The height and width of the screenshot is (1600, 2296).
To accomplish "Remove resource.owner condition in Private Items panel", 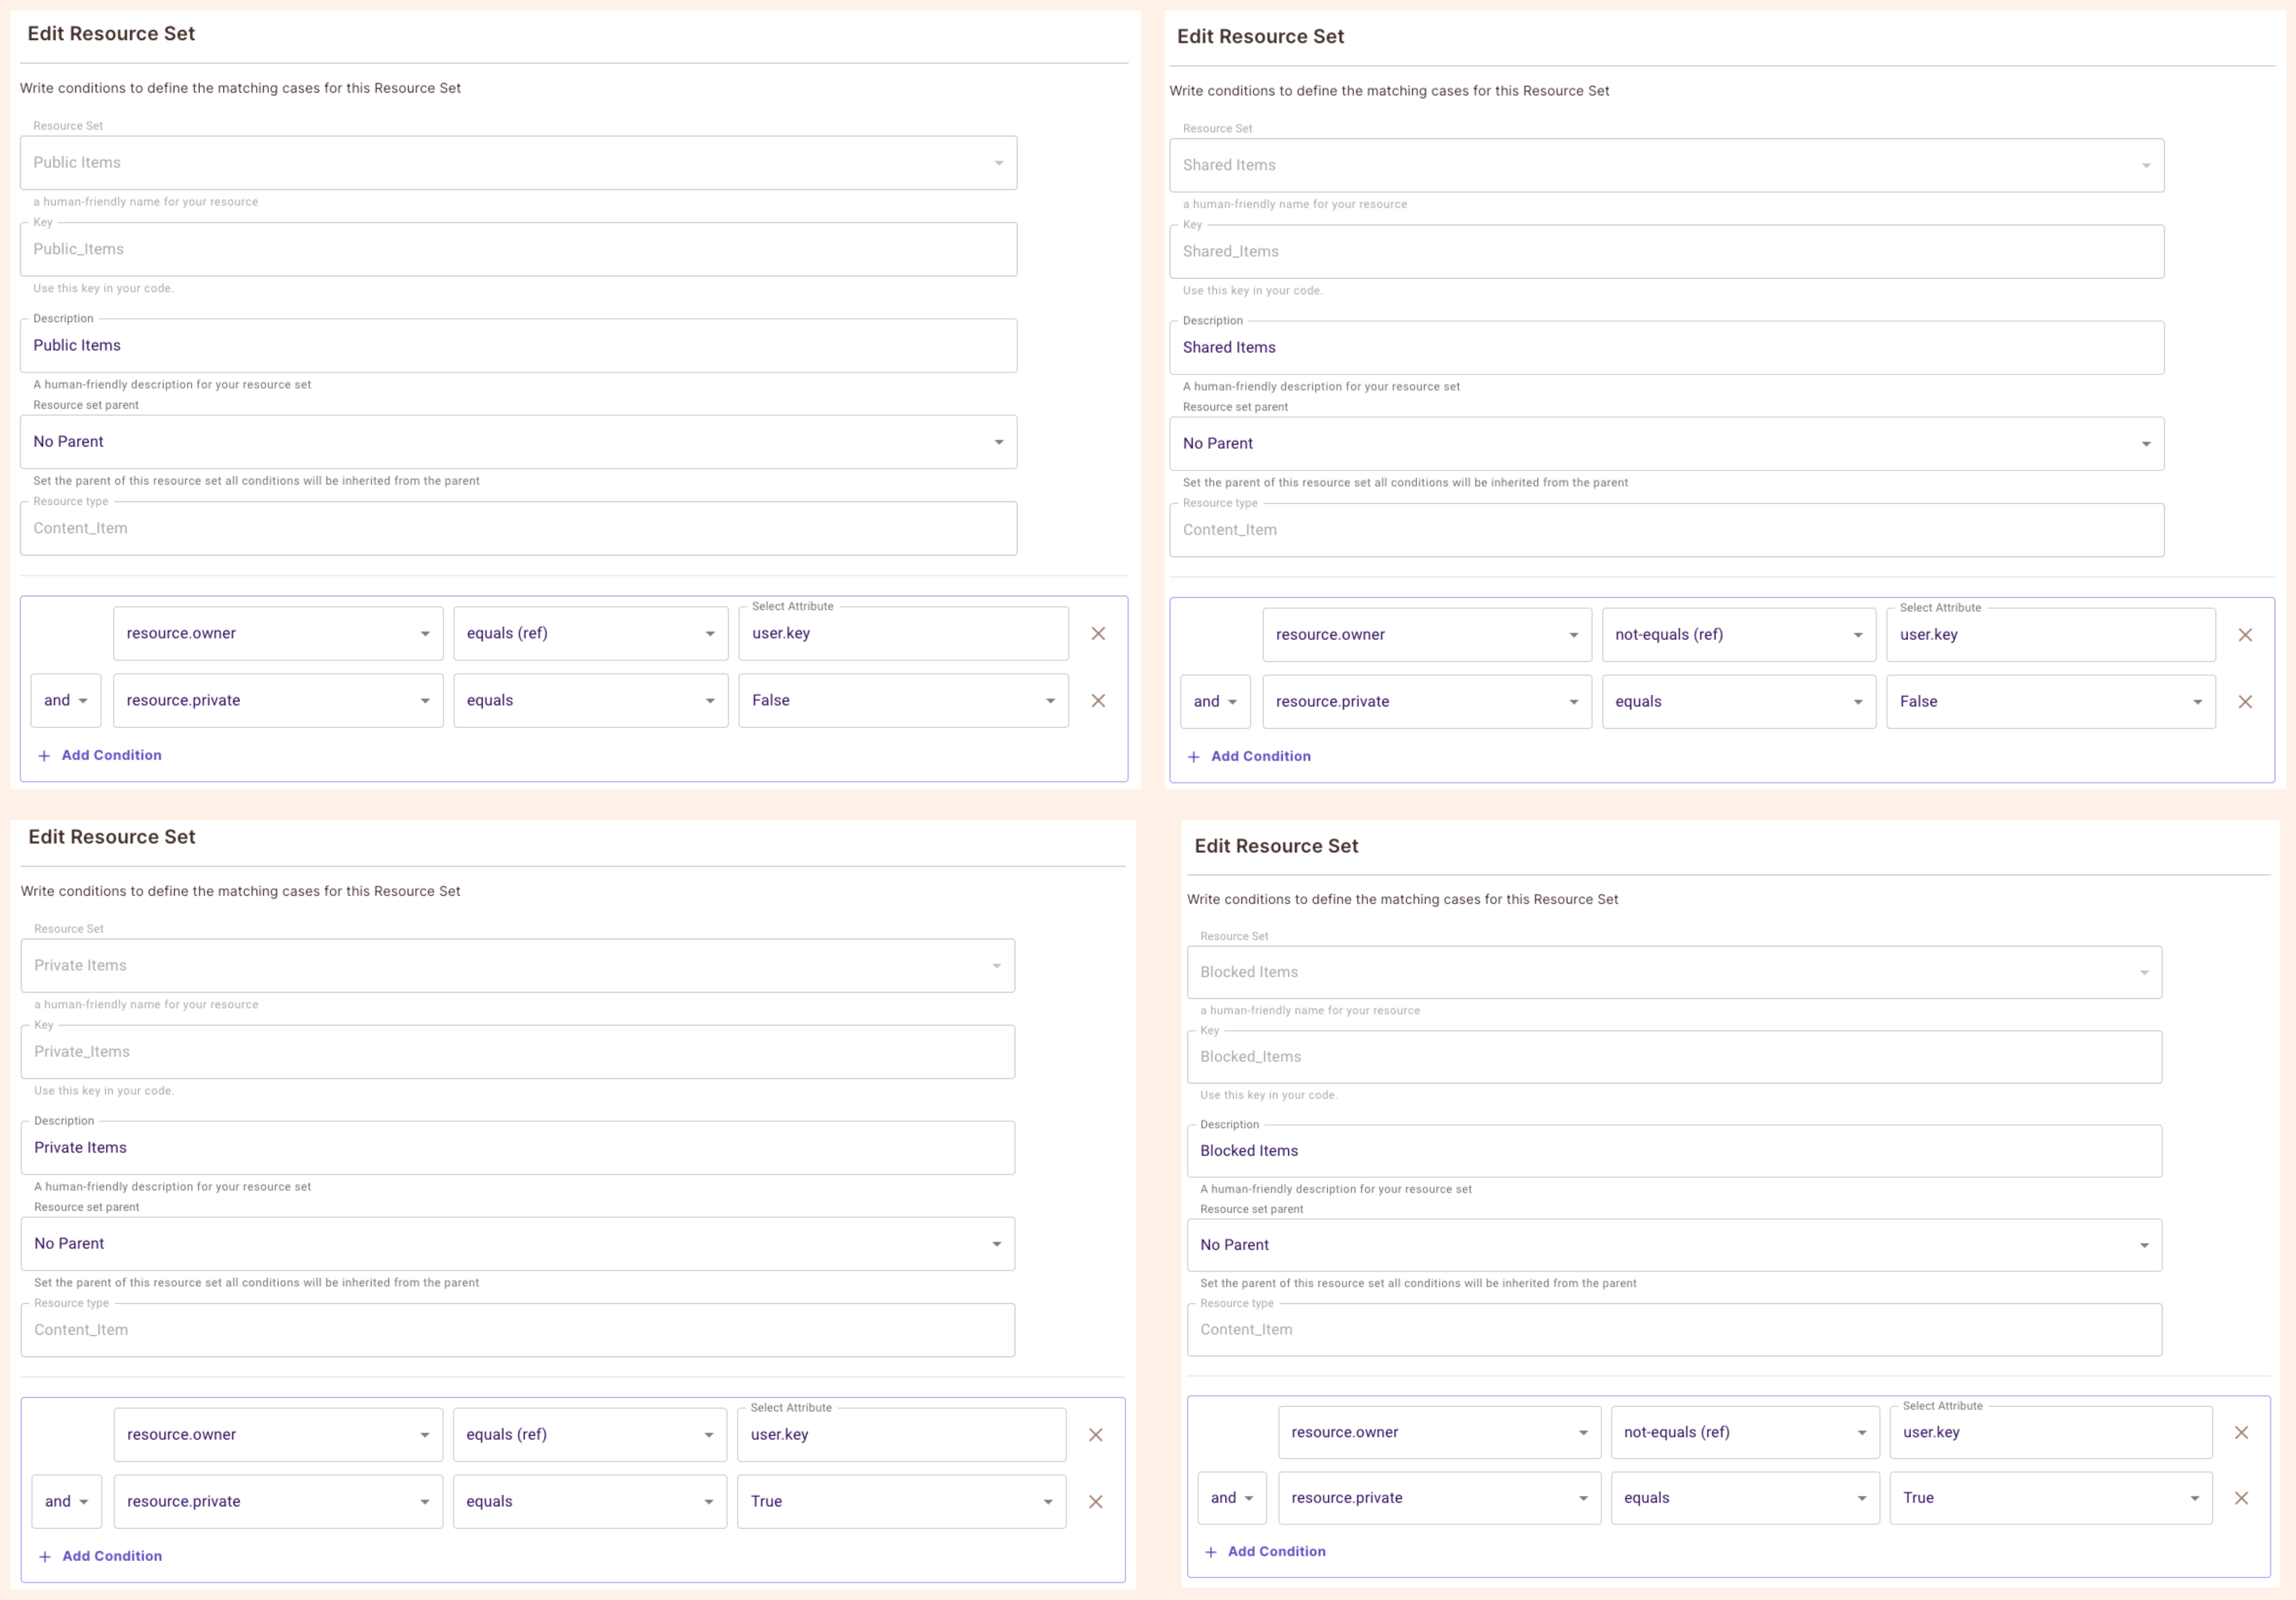I will coord(1096,1435).
